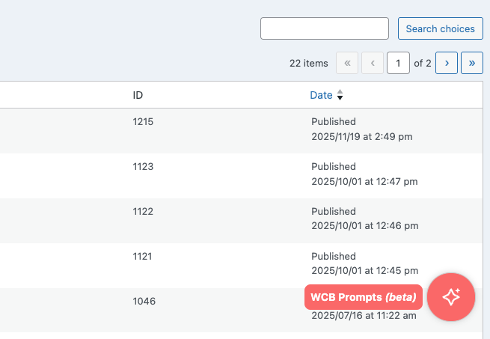This screenshot has height=339, width=490.
Task: Click the 22 items count text
Action: 308,63
